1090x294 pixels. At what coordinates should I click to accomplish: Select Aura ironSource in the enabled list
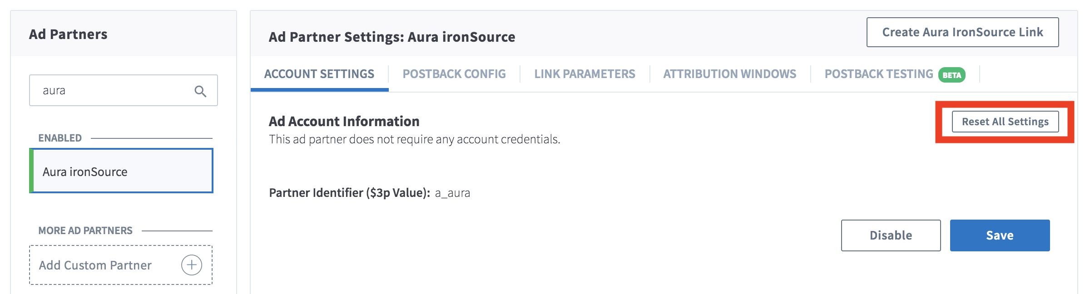pyautogui.click(x=121, y=171)
